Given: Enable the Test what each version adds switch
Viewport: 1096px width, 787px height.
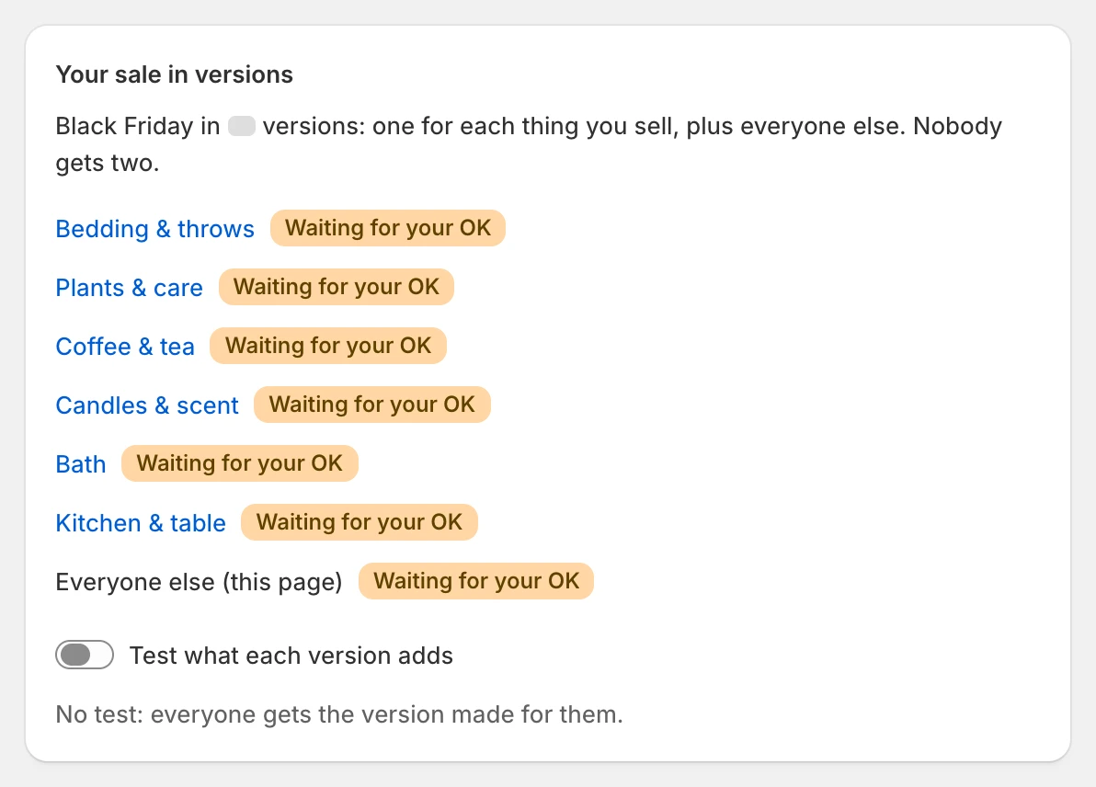Looking at the screenshot, I should [85, 655].
